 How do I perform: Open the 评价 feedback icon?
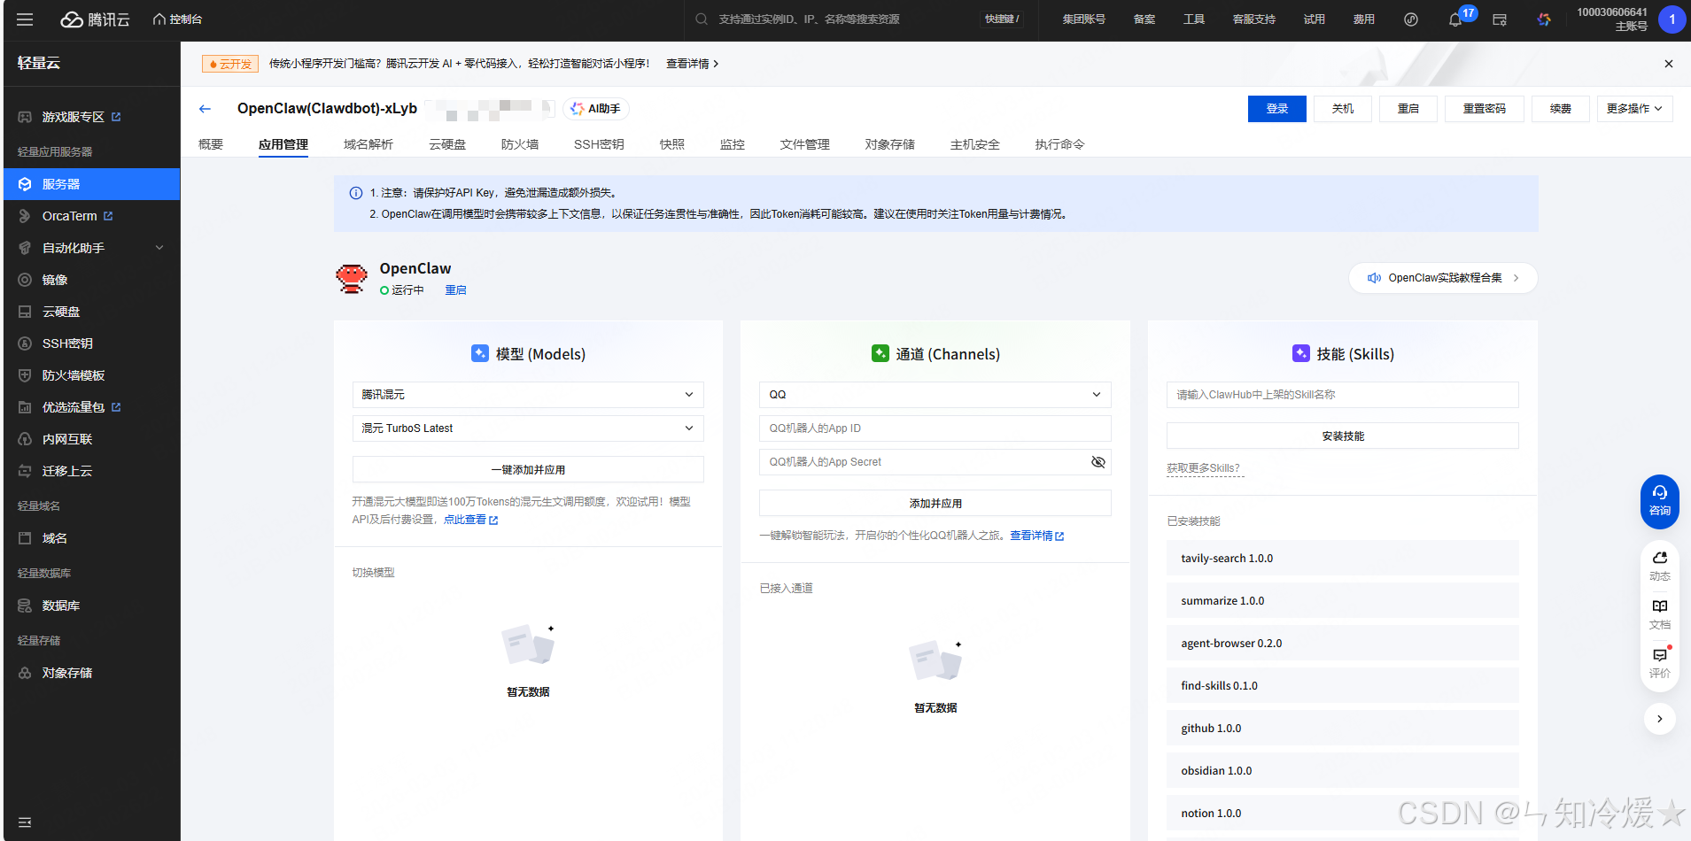point(1660,663)
